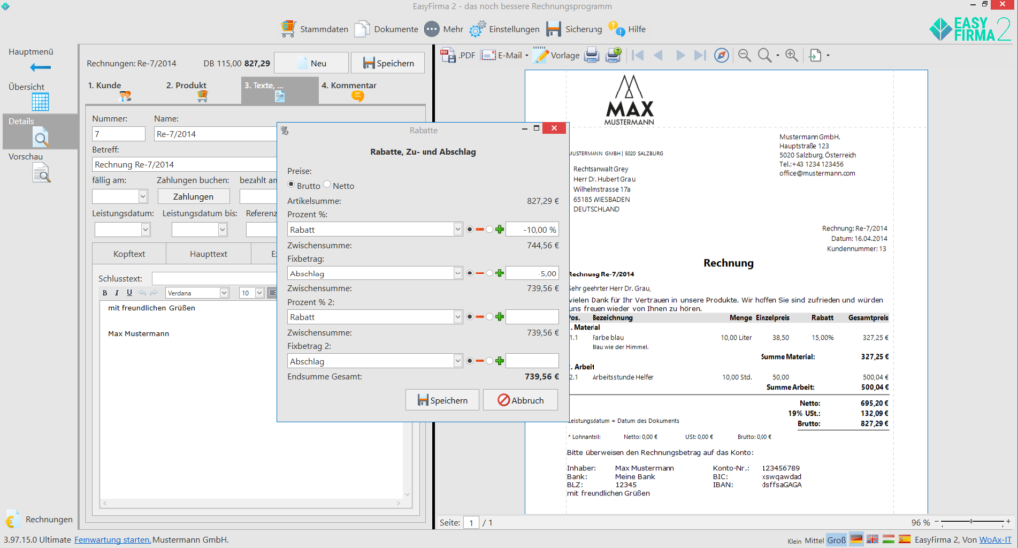Open the Dokumente menu
This screenshot has width=1018, height=548.
point(387,29)
